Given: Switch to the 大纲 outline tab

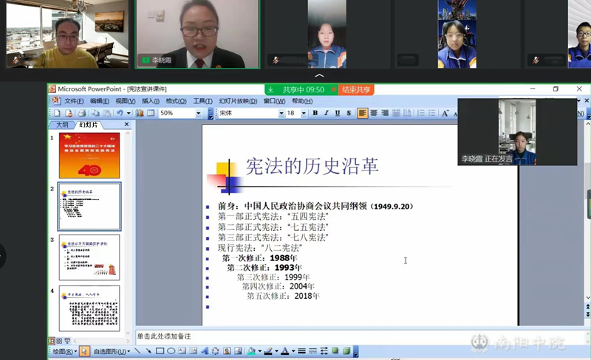Looking at the screenshot, I should coord(62,125).
